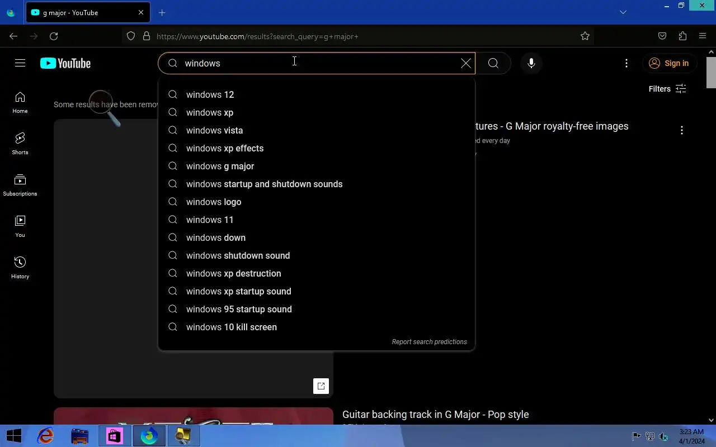Open the search Filters
Screen dimensions: 716x447
click(667, 89)
